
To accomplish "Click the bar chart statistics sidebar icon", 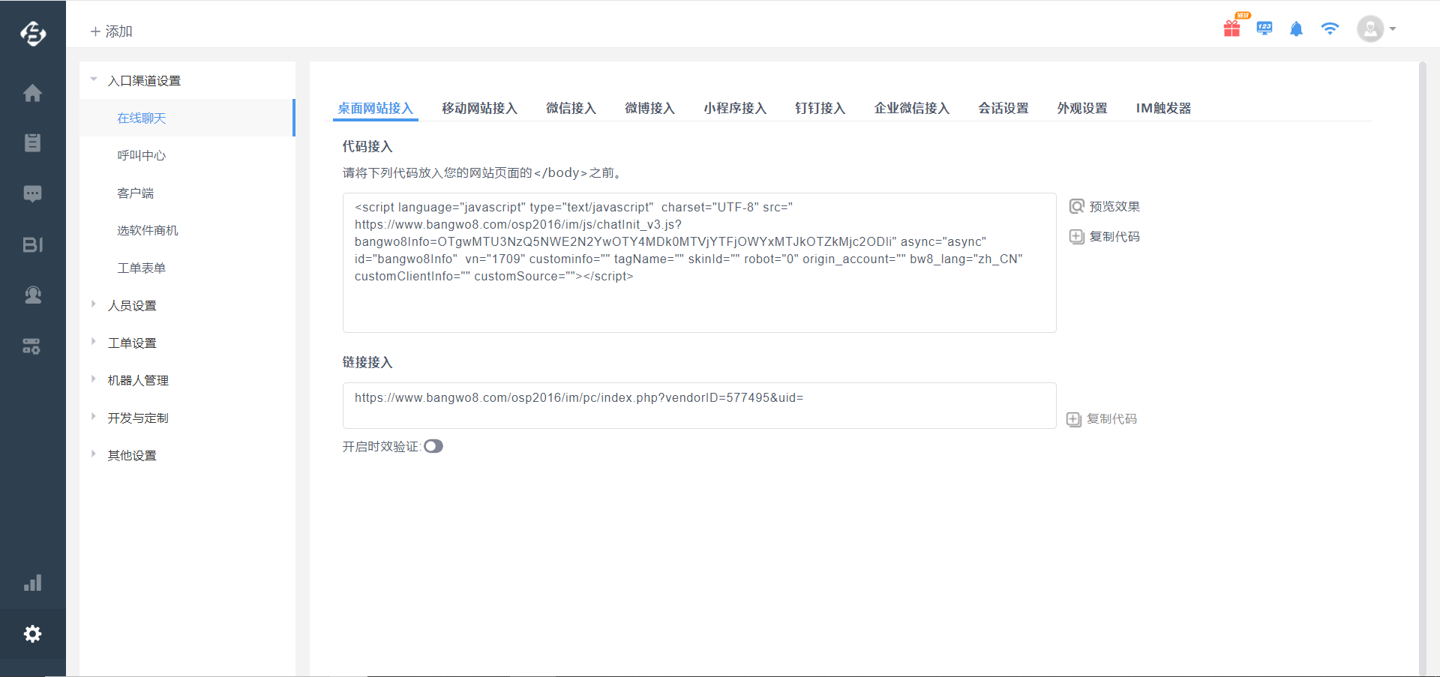I will click(x=32, y=583).
